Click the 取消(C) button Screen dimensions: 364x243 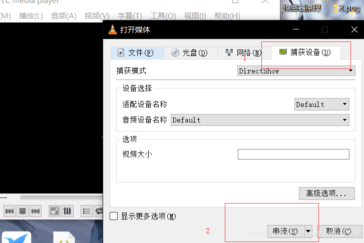(339, 231)
